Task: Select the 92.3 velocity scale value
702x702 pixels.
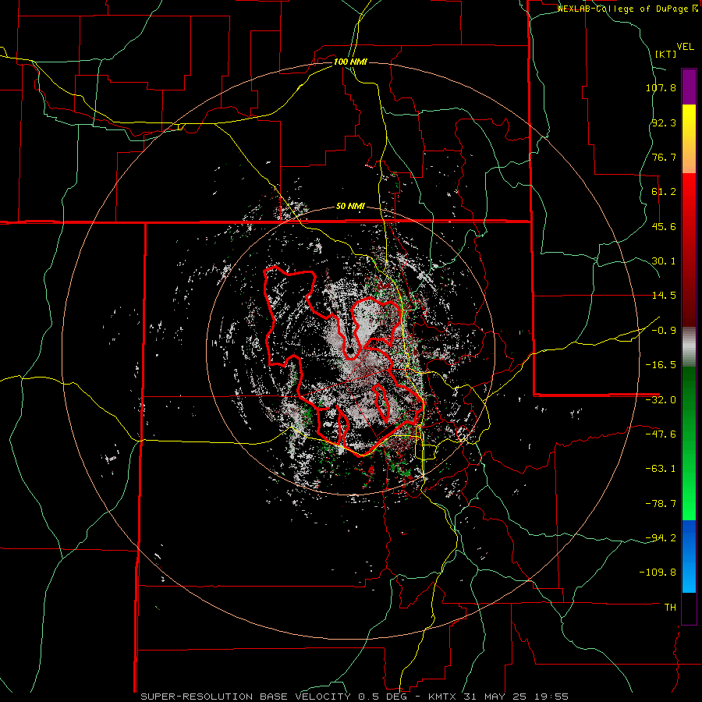Action: pos(664,122)
